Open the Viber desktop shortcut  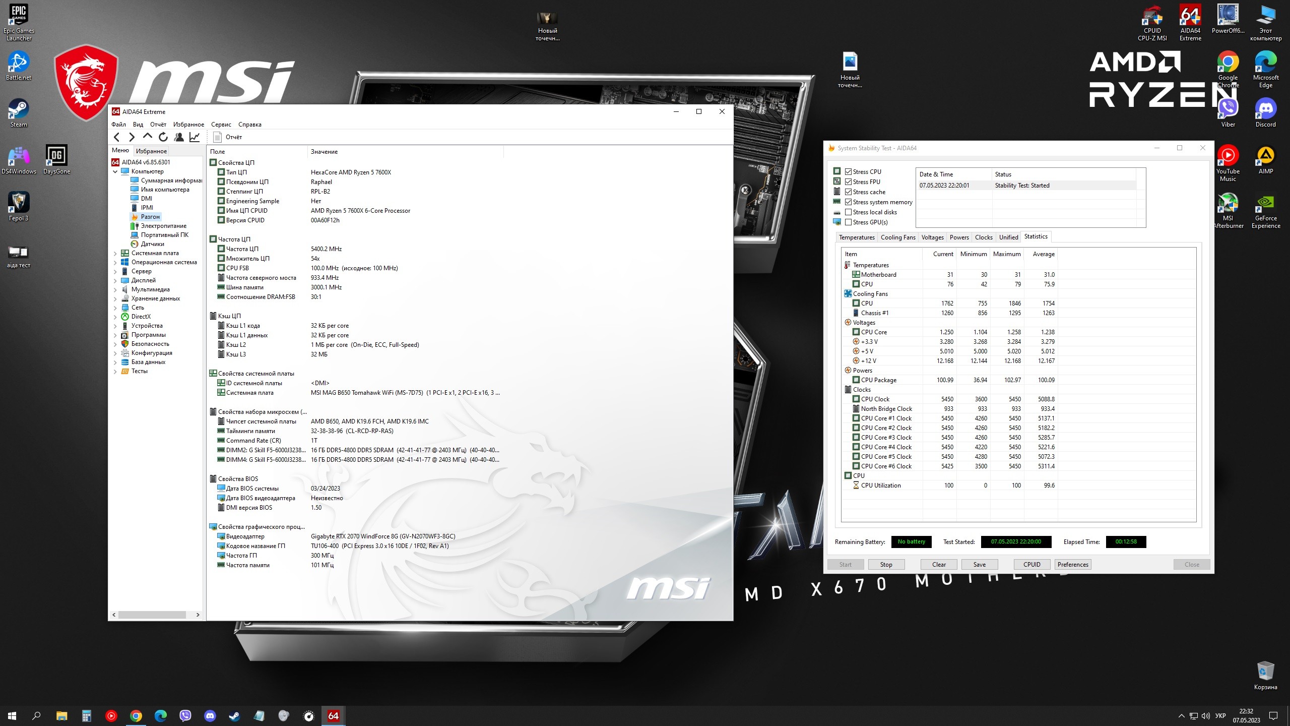point(1228,113)
